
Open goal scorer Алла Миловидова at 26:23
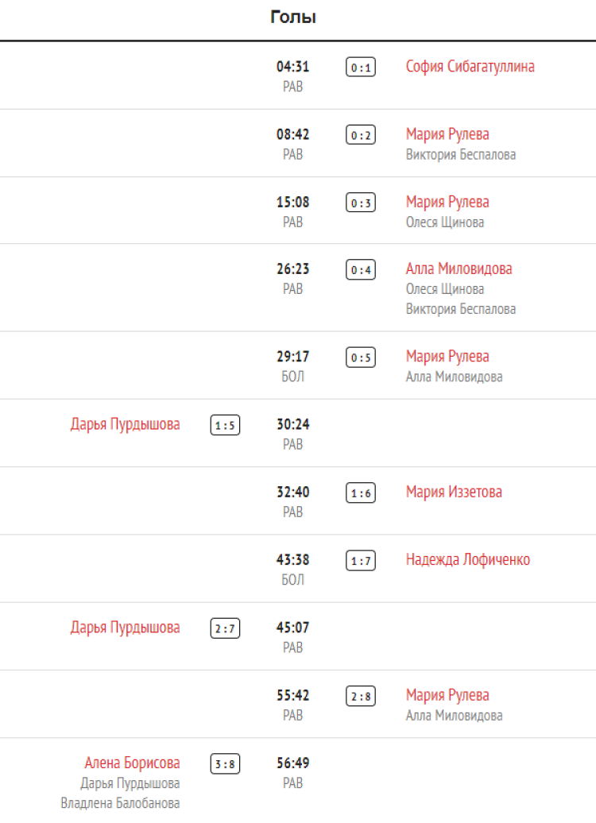(x=459, y=269)
